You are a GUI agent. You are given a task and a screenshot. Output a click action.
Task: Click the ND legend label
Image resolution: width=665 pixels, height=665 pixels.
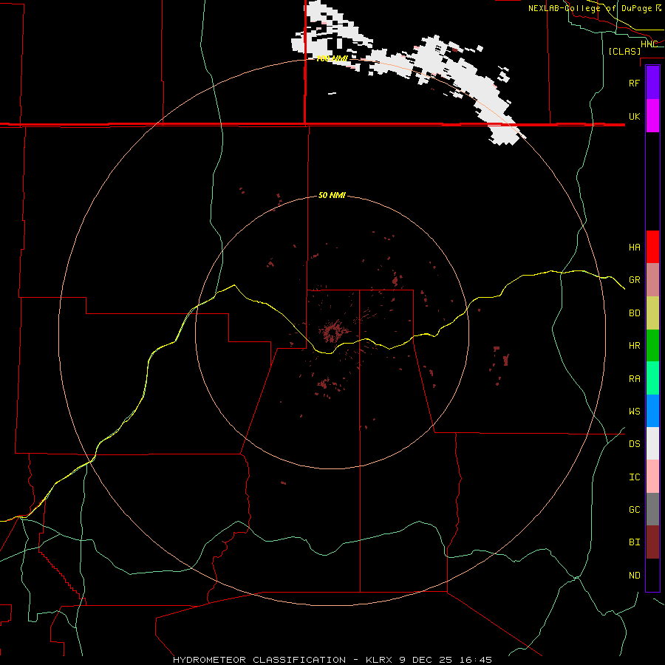coord(634,576)
